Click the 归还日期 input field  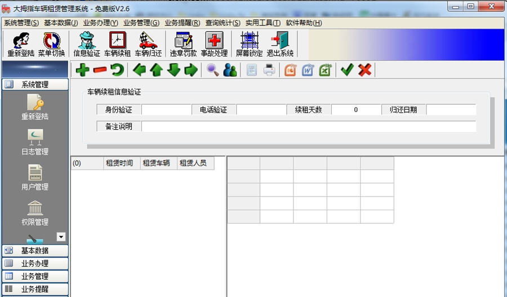451,110
